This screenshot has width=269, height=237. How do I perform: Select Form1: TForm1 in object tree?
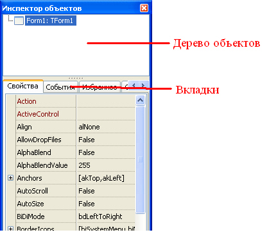[x=51, y=20]
